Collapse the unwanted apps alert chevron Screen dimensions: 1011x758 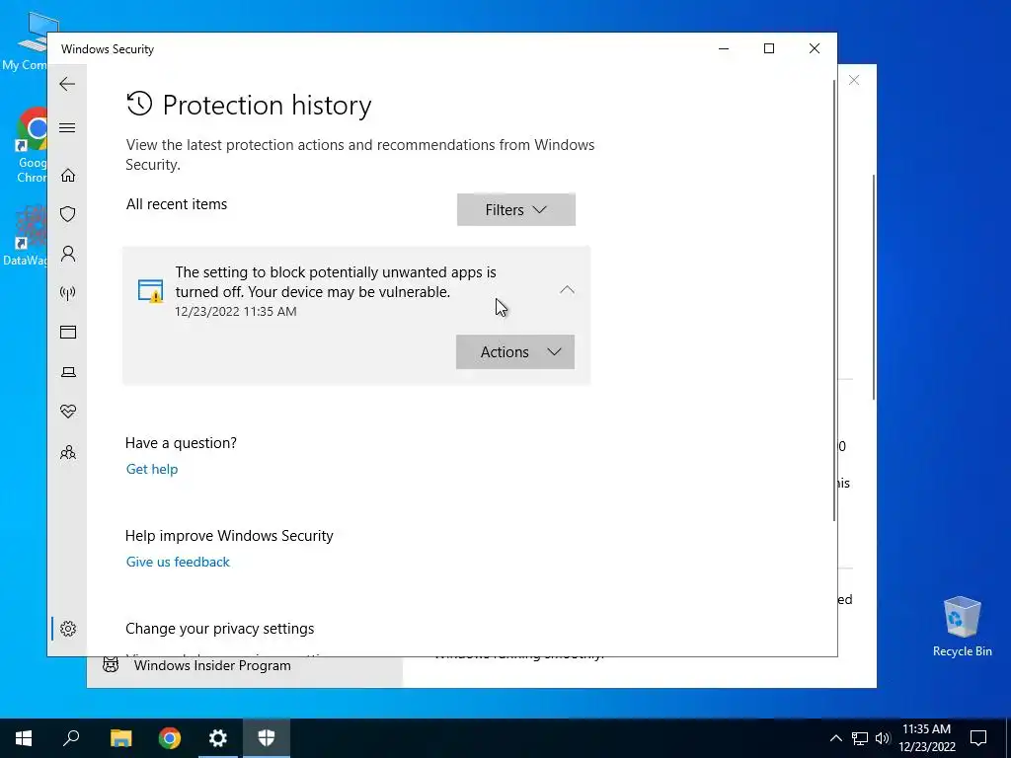567,290
